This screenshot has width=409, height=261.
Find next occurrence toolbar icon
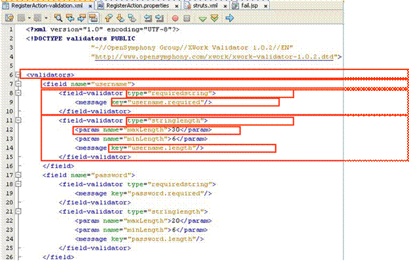82,18
